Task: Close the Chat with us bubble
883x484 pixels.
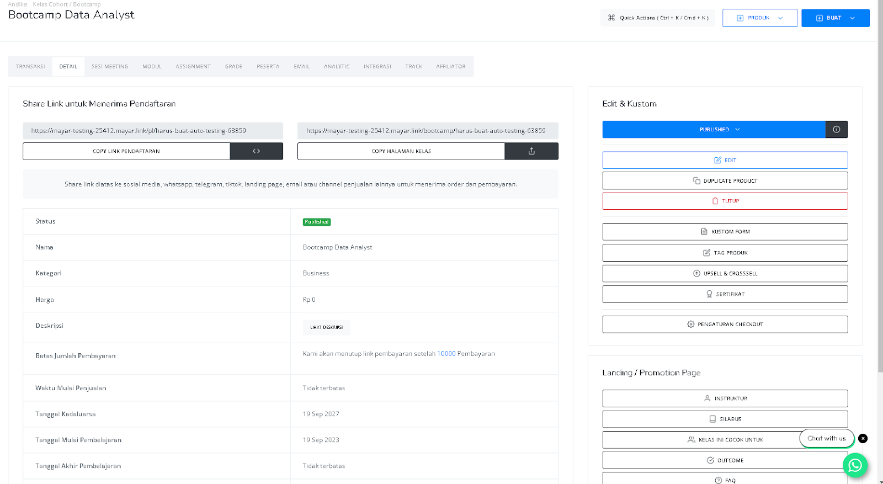Action: click(863, 438)
